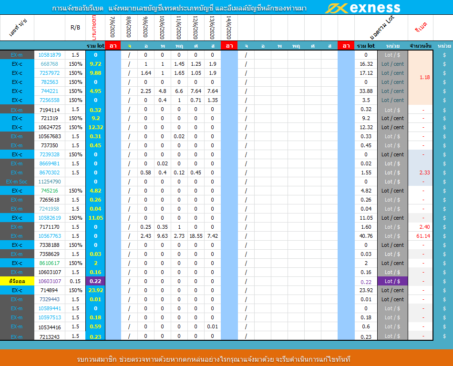Viewport: 453px width, 366px height.
Task: Select the total lot value 16.32
Action: coord(366,64)
